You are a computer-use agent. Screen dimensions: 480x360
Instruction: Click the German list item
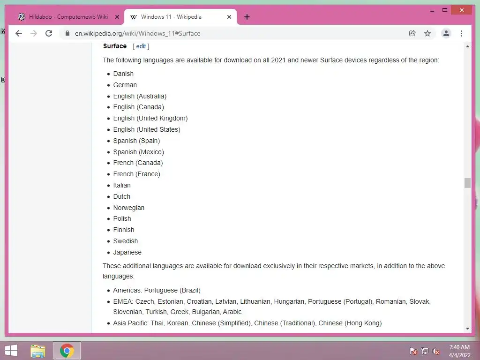tap(125, 85)
